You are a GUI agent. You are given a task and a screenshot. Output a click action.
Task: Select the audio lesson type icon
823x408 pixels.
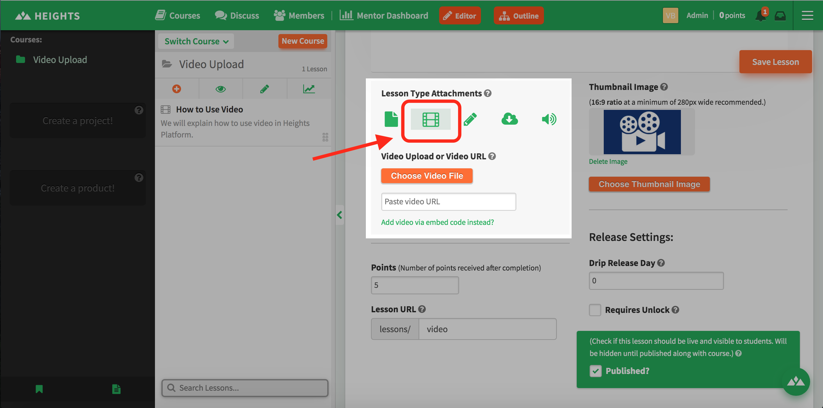[549, 119]
